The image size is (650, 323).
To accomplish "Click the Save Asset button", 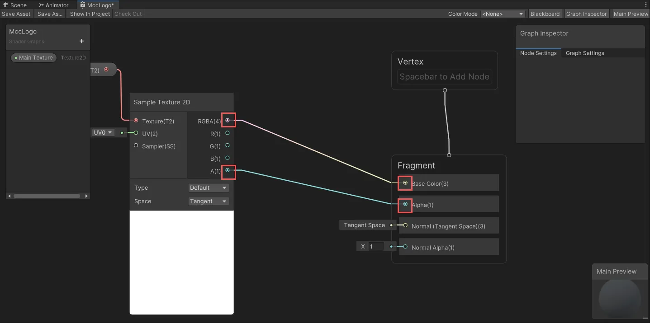I will pos(16,14).
